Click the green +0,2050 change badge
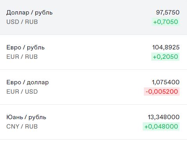Viewport: 187px width, 147px height. point(165,57)
